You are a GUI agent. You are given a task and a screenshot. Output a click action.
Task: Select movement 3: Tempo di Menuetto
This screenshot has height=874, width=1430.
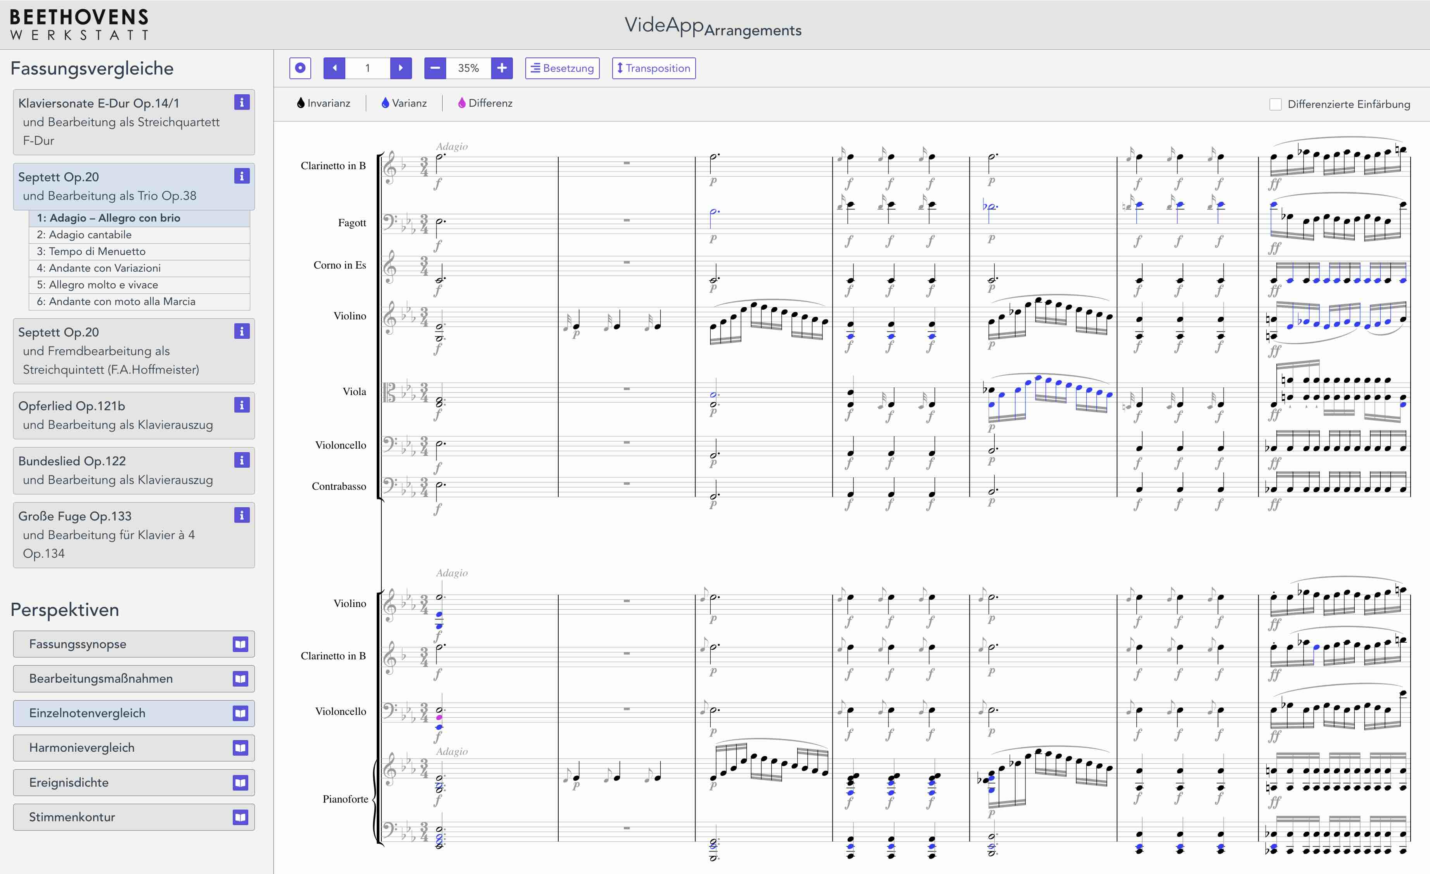(139, 251)
